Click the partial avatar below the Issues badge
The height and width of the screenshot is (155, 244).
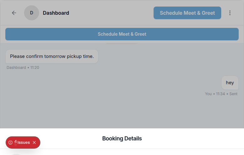(16, 154)
